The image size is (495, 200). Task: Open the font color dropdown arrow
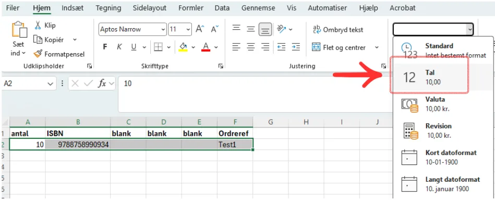click(216, 48)
